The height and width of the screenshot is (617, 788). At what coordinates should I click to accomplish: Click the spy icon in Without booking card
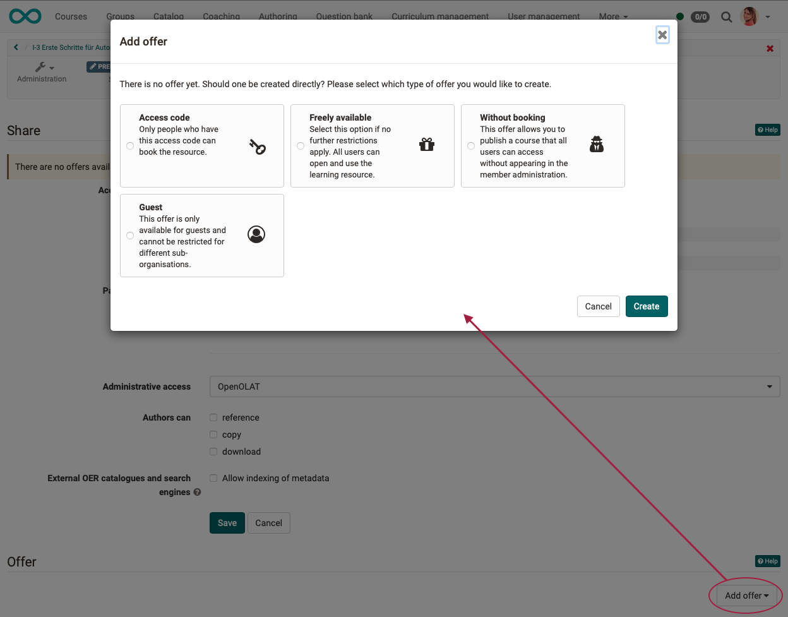click(597, 145)
